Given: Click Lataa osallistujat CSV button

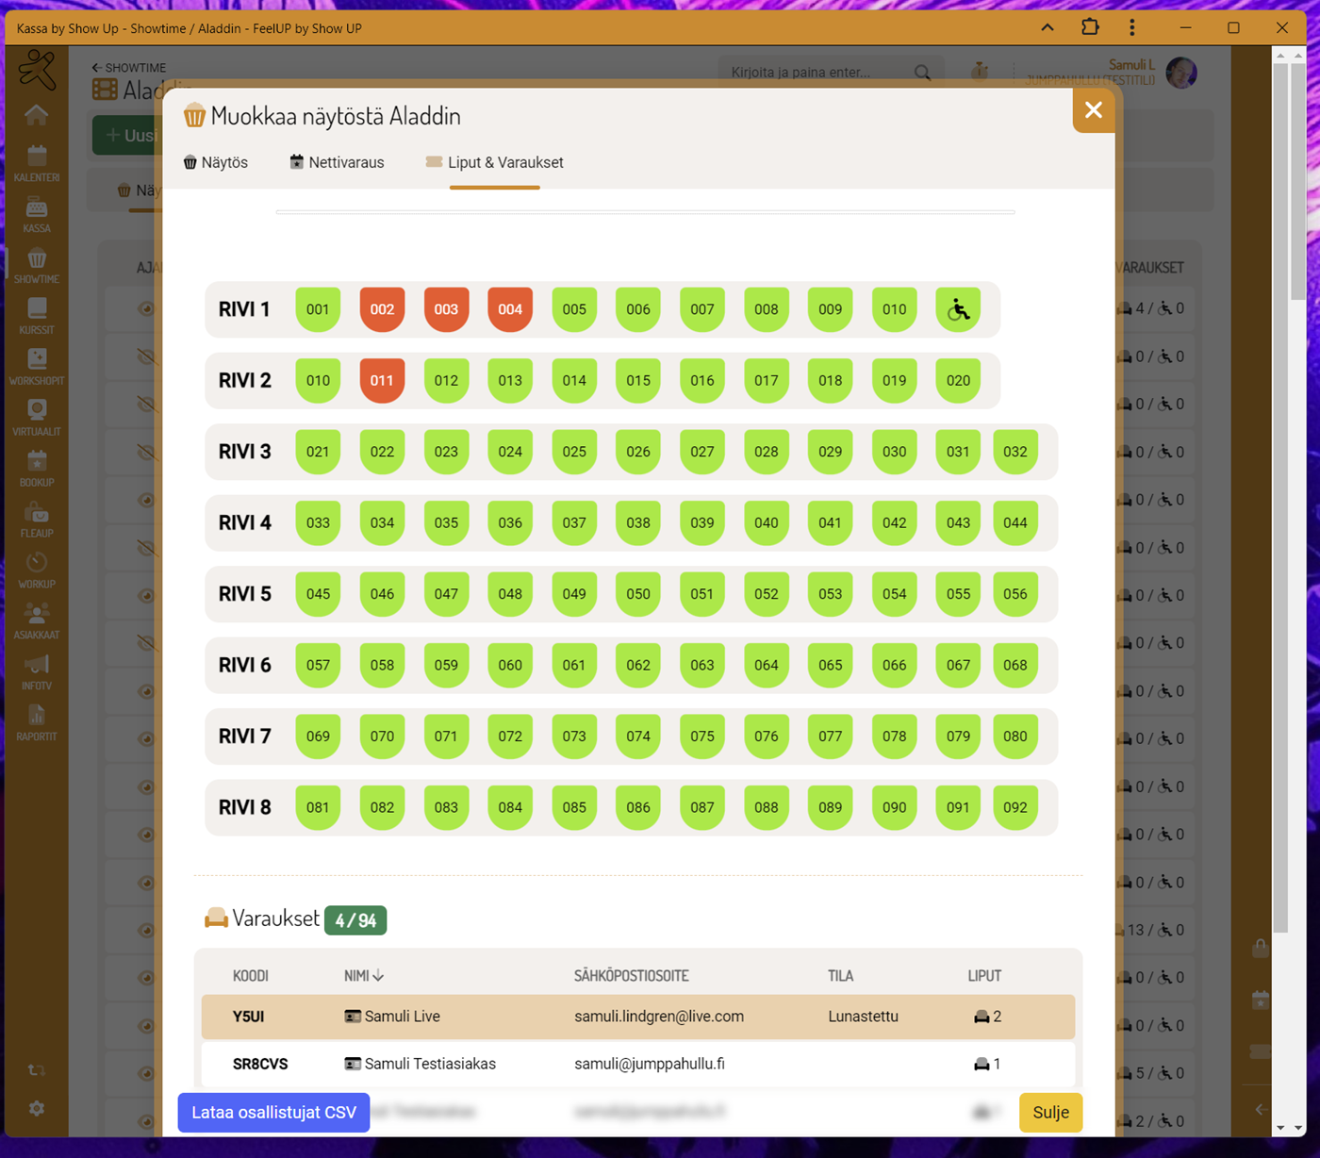Looking at the screenshot, I should click(x=273, y=1113).
